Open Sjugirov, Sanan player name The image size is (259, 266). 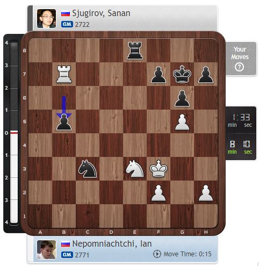click(x=101, y=13)
